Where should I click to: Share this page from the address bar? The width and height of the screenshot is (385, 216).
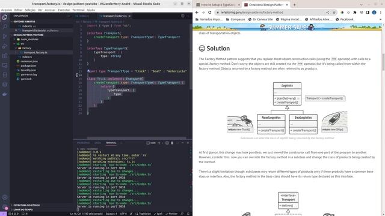327,12
